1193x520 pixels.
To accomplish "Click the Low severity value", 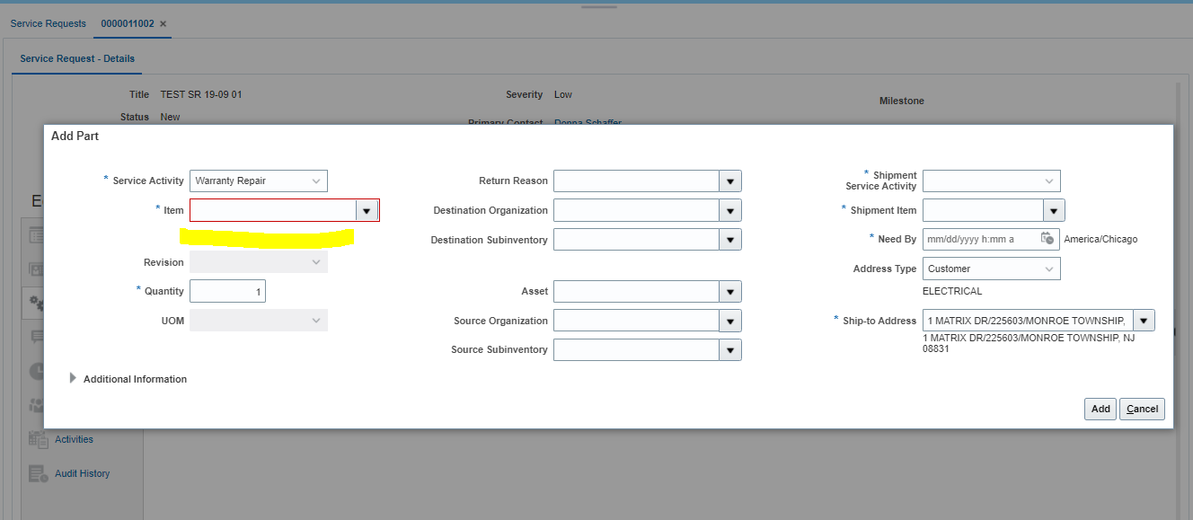I will click(x=563, y=94).
